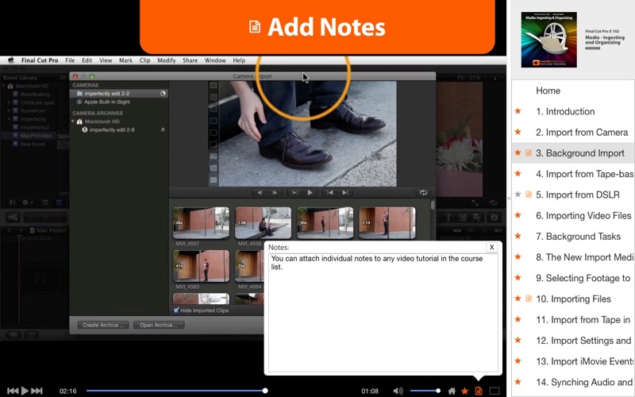Toggle loop playback in Camera Import viewer
The image size is (635, 397).
click(x=423, y=193)
